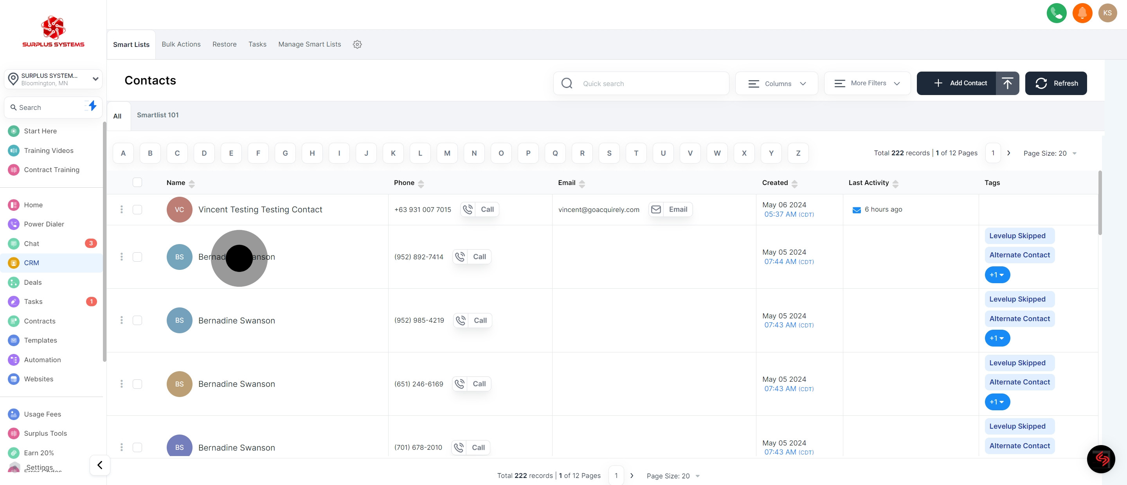Open the floating chat widget icon
This screenshot has height=485, width=1127.
[x=1101, y=459]
